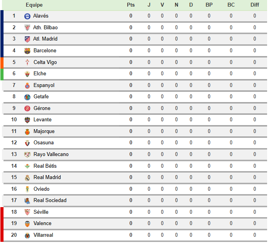Open the Valence team page
This screenshot has height=243, width=271.
(42, 223)
